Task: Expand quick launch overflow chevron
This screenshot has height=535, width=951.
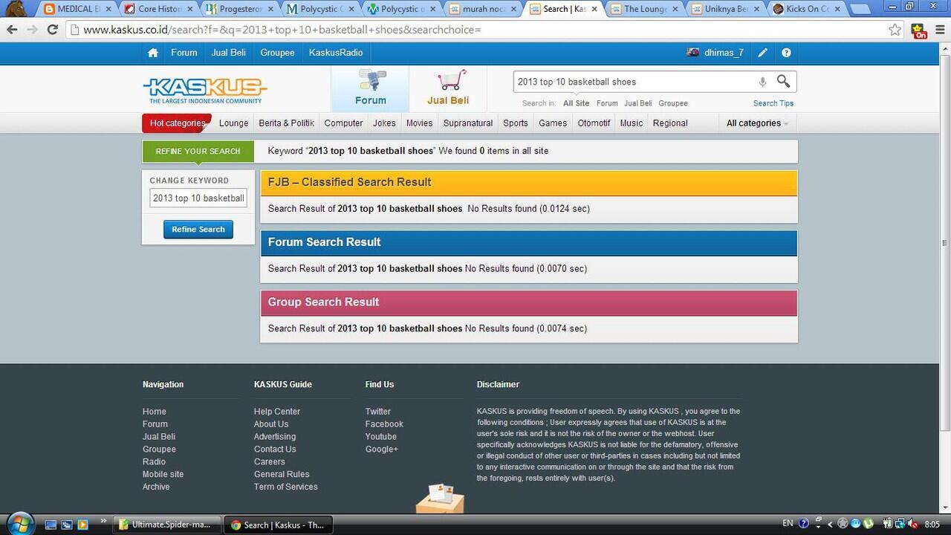Action: click(x=103, y=521)
